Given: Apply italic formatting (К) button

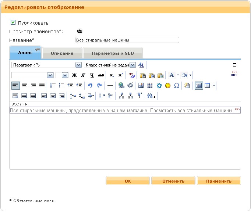Looking at the screenshot, I should pos(83,75).
